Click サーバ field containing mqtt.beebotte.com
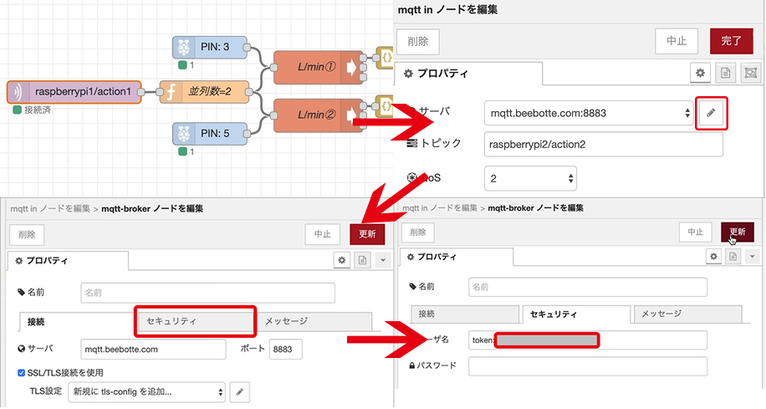 153,350
